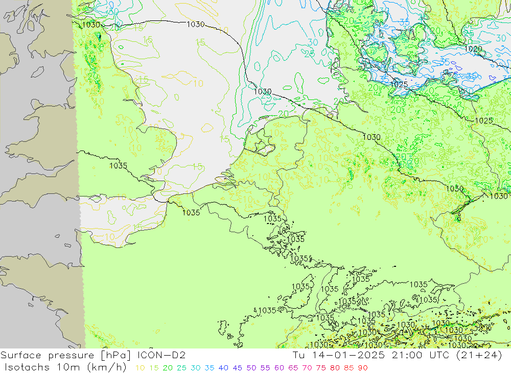This screenshot has height=374, width=511.
Task: Click the 15 value in the isotachs legend
Action: [x=154, y=368]
